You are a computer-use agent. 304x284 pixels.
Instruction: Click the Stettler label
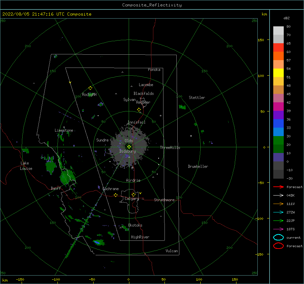pos(197,98)
